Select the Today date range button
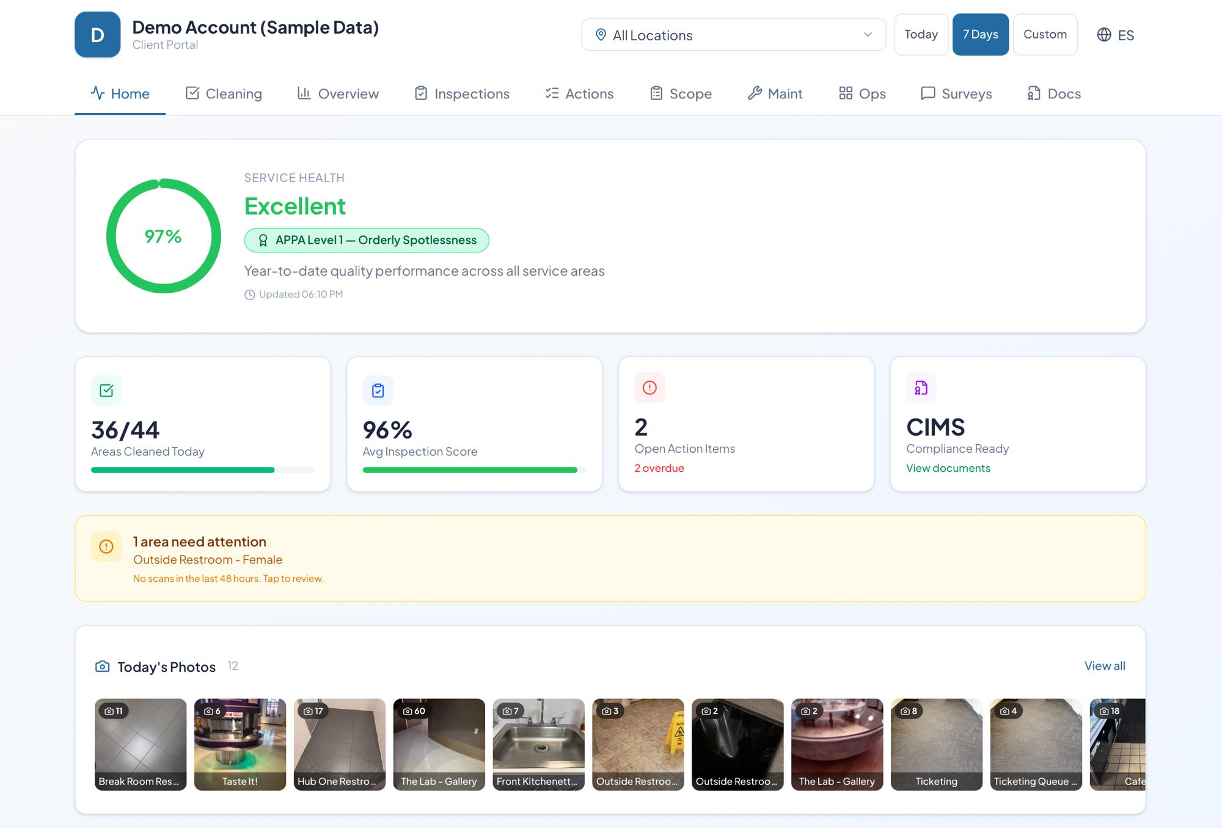 click(x=921, y=35)
